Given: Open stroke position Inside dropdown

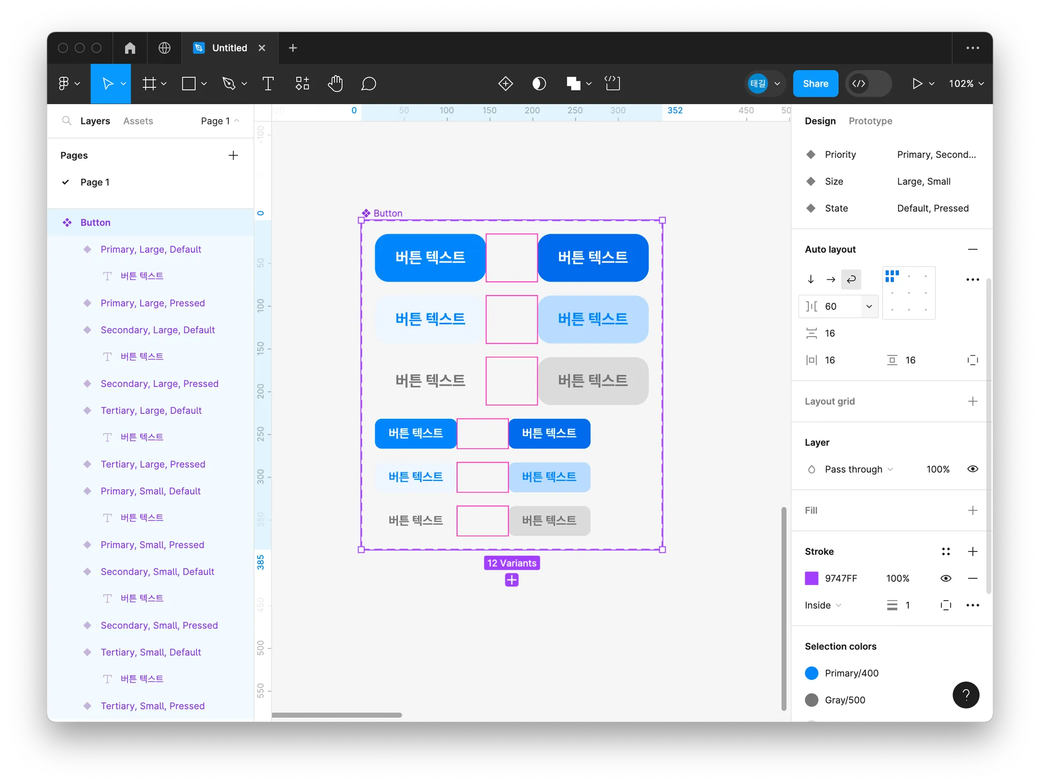Looking at the screenshot, I should tap(823, 605).
